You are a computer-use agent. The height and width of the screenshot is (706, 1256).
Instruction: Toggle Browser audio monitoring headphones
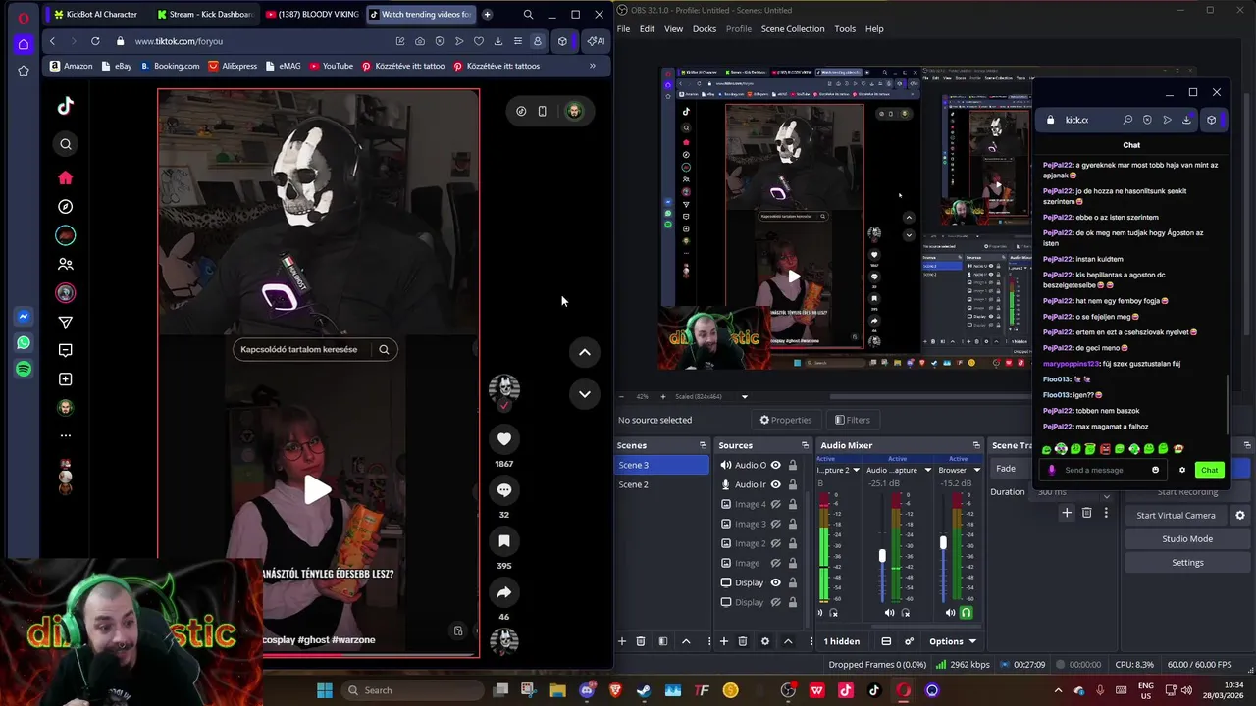point(966,613)
